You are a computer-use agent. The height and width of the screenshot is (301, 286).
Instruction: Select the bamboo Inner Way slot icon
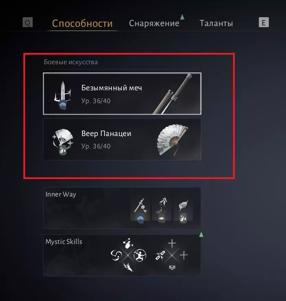162,210
